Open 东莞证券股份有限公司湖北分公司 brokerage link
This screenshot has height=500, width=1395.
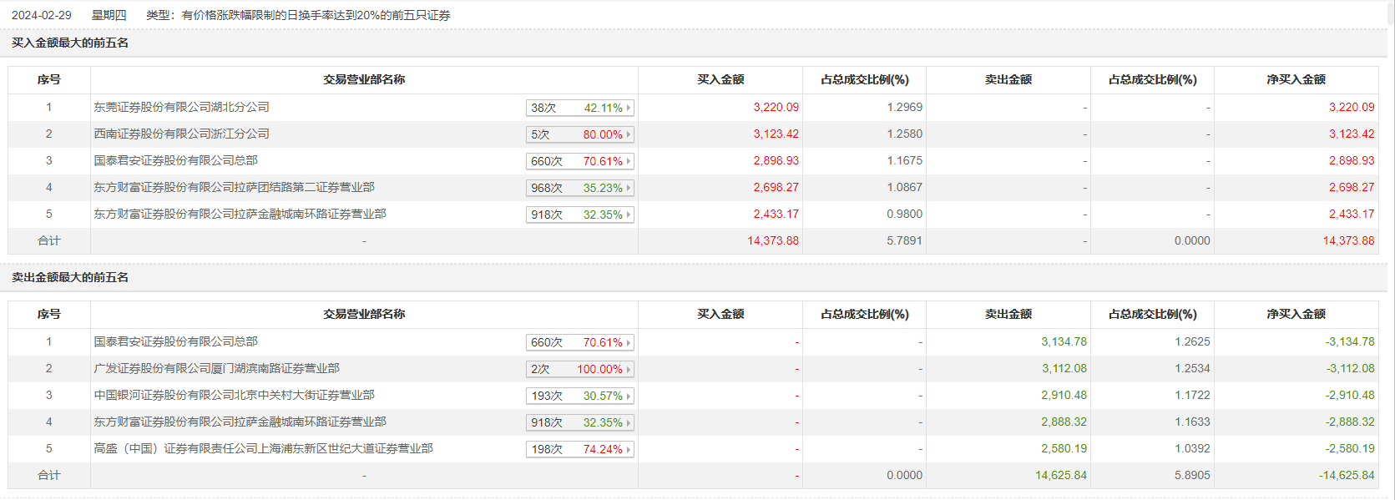pyautogui.click(x=181, y=107)
